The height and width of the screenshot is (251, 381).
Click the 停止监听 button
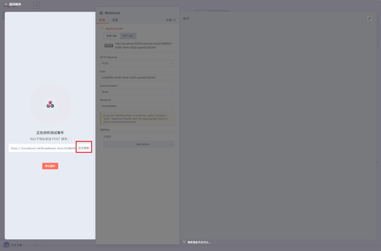(x=50, y=166)
